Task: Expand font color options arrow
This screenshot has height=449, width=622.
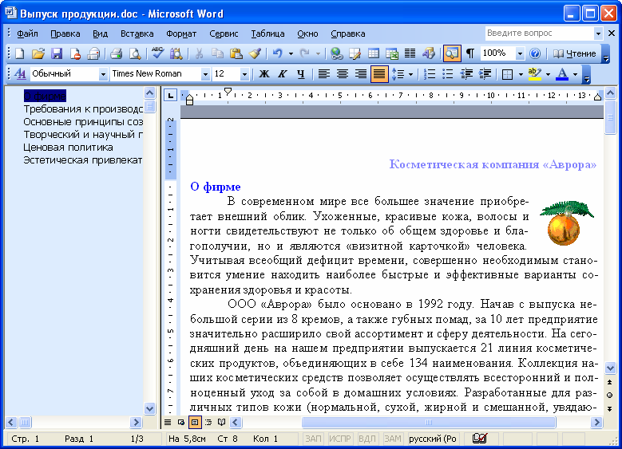Action: coord(575,73)
